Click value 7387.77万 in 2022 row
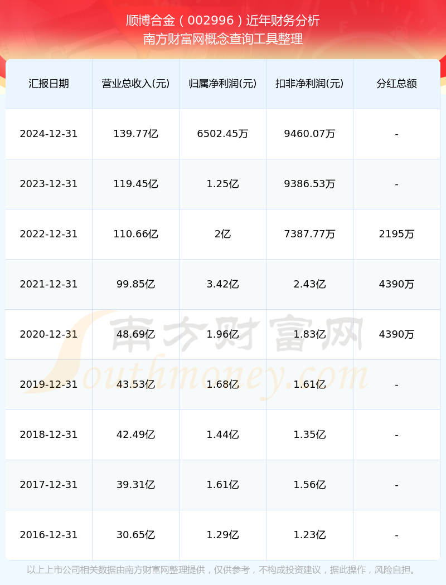The width and height of the screenshot is (446, 585). (x=310, y=234)
